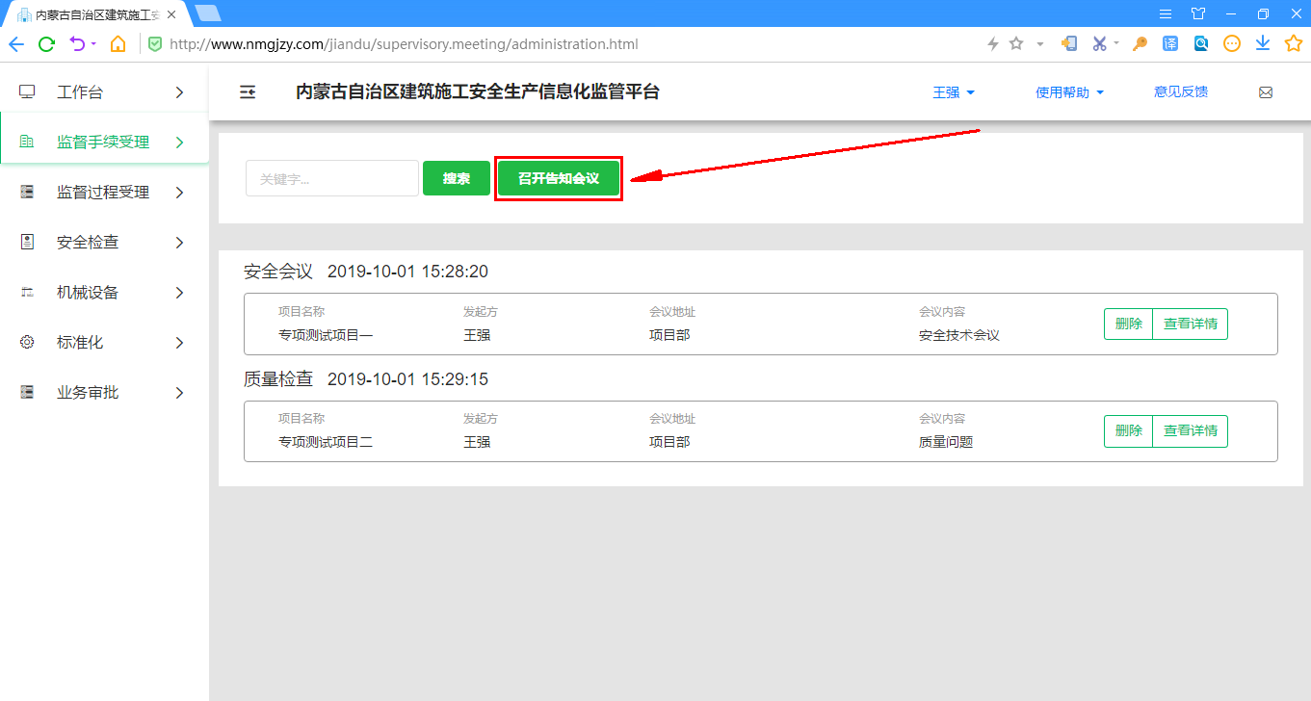Expand the 工作台 chevron arrow

179,92
